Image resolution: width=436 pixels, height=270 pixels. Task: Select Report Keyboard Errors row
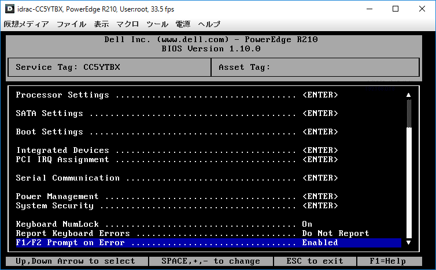[193, 233]
